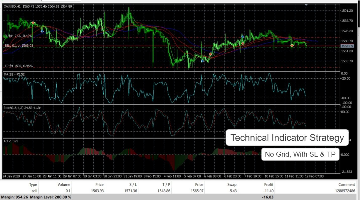Select the blue trade arrow near 28 Jan 11:00

tap(42, 31)
